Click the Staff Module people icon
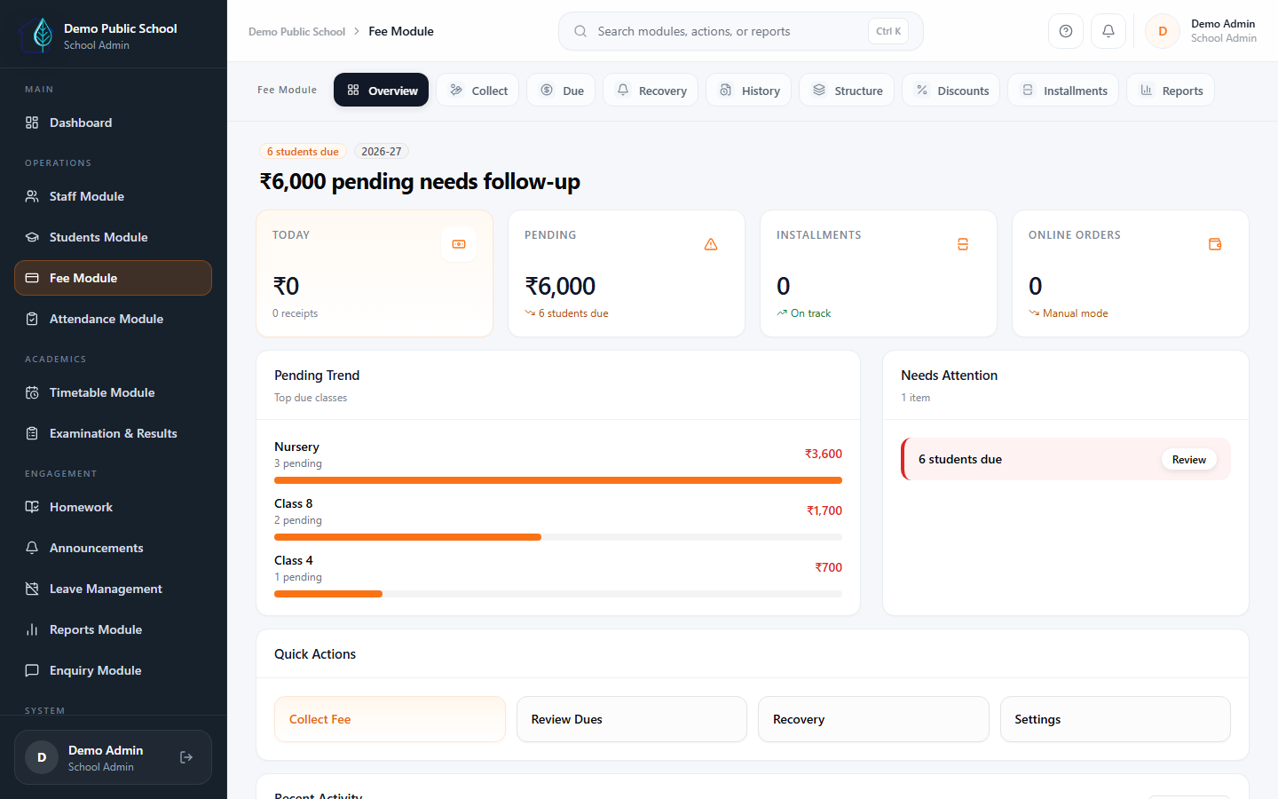The width and height of the screenshot is (1278, 799). pyautogui.click(x=32, y=196)
